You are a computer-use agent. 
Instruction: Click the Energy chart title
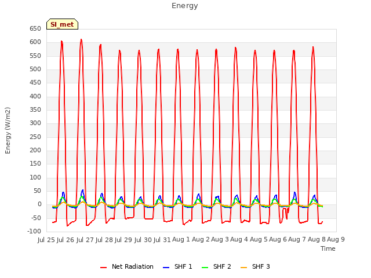pyautogui.click(x=185, y=6)
